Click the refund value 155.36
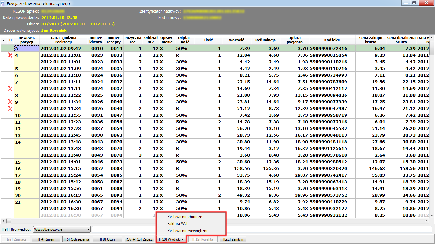 pyautogui.click(x=270, y=168)
